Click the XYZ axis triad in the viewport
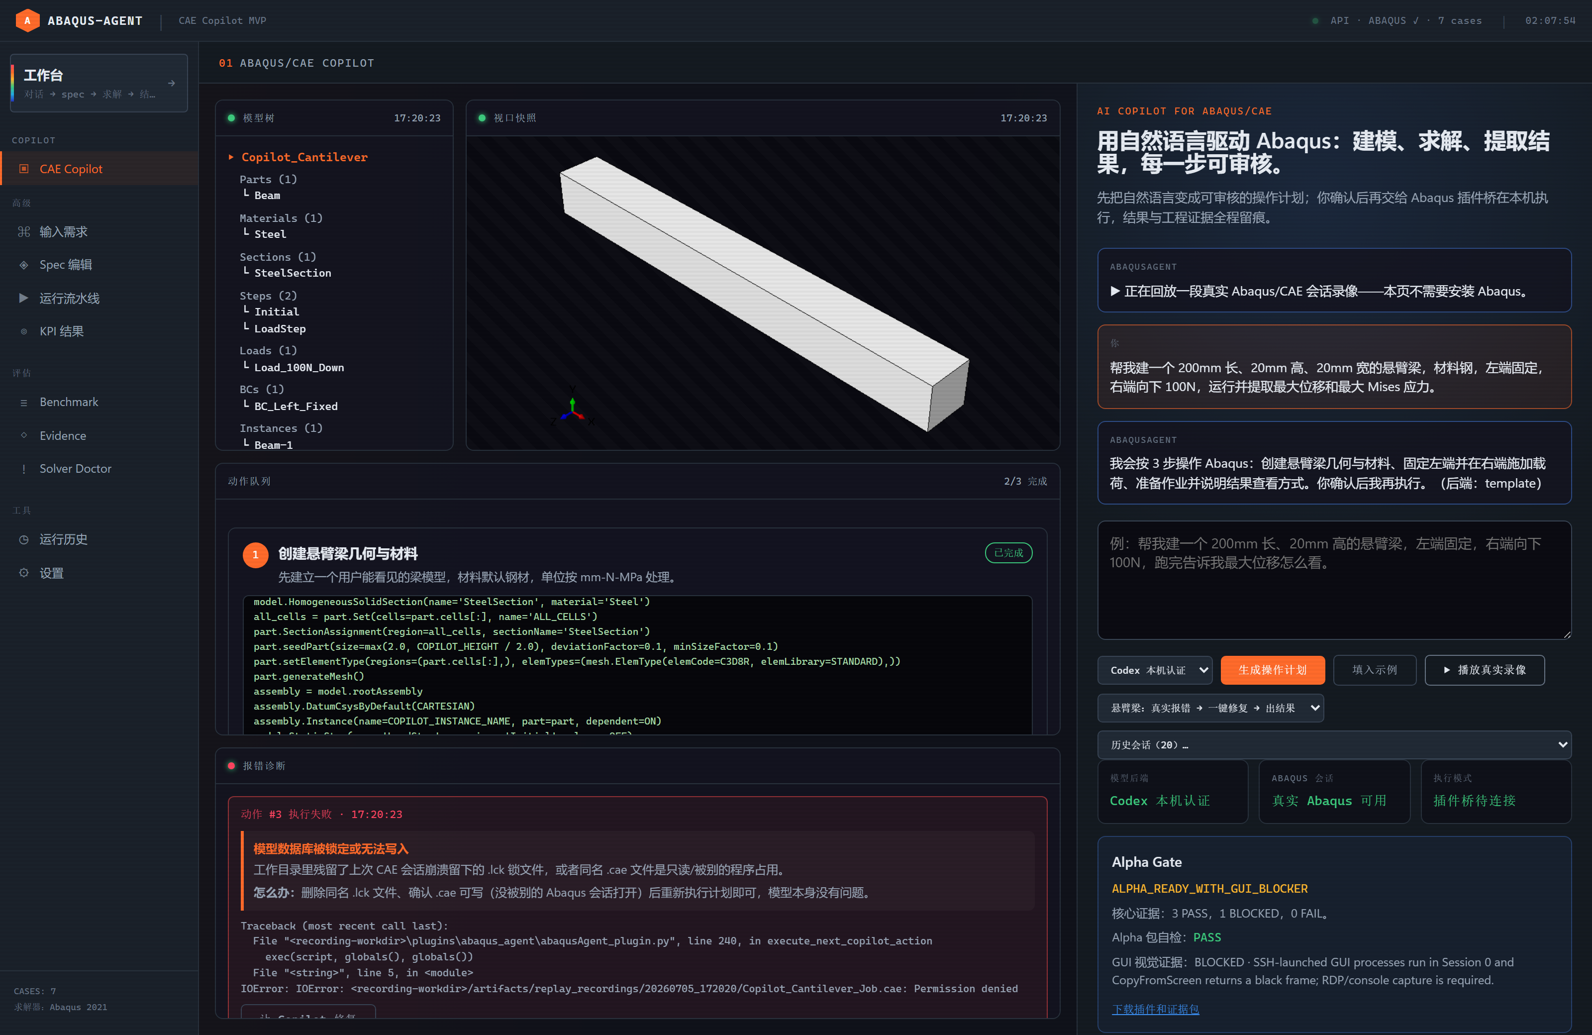This screenshot has width=1592, height=1035. pos(573,406)
